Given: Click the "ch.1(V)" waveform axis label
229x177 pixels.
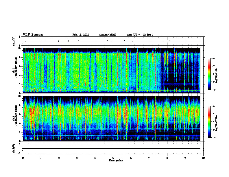Looking at the screenshot, I should (x=14, y=41).
